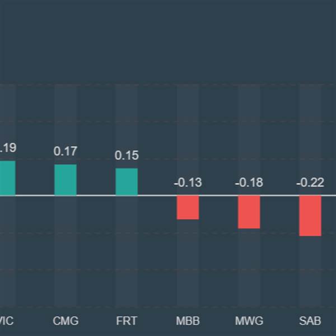Select the -0.13 data label
Image resolution: width=336 pixels, height=336 pixels.
click(x=188, y=183)
